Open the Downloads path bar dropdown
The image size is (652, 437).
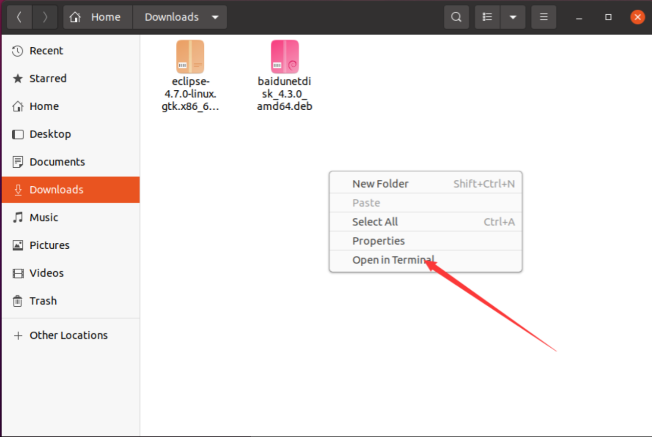click(215, 17)
